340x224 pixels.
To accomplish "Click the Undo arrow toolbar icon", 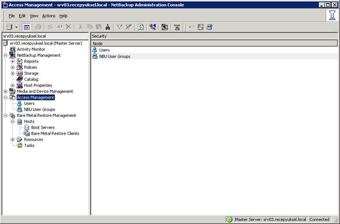I will point(191,27).
